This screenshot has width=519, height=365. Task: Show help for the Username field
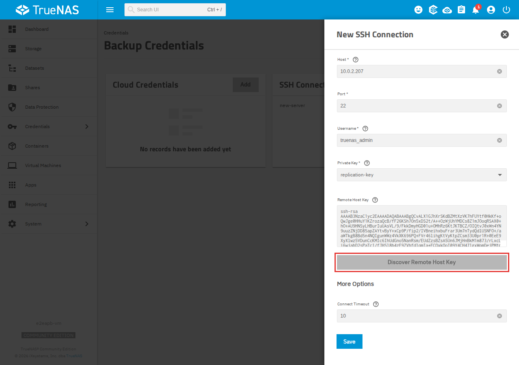tap(365, 129)
